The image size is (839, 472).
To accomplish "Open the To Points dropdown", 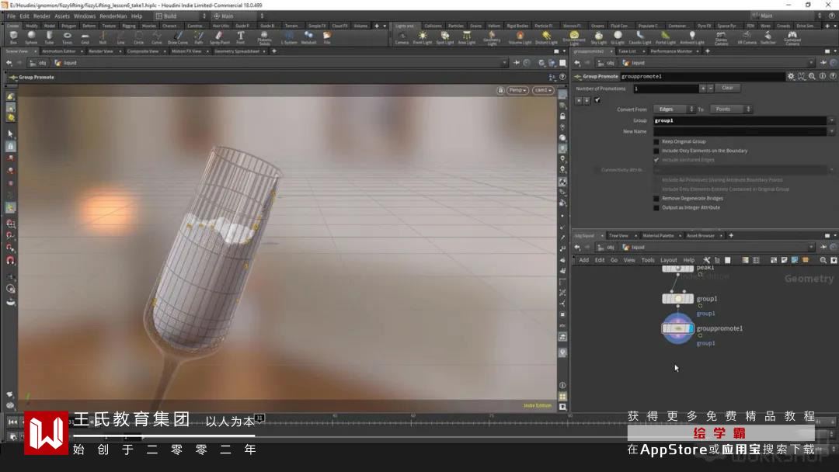I will (729, 109).
